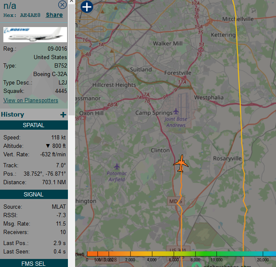Click squawk value 4445

(61, 91)
